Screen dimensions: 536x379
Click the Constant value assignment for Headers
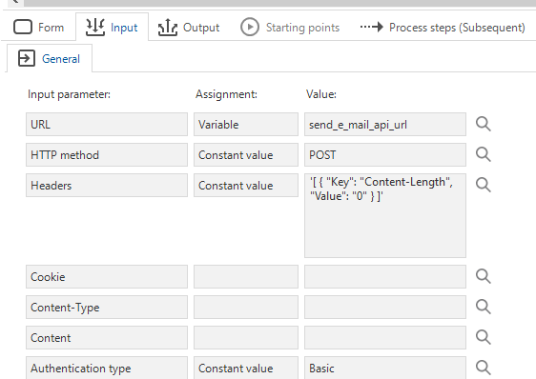tap(246, 185)
